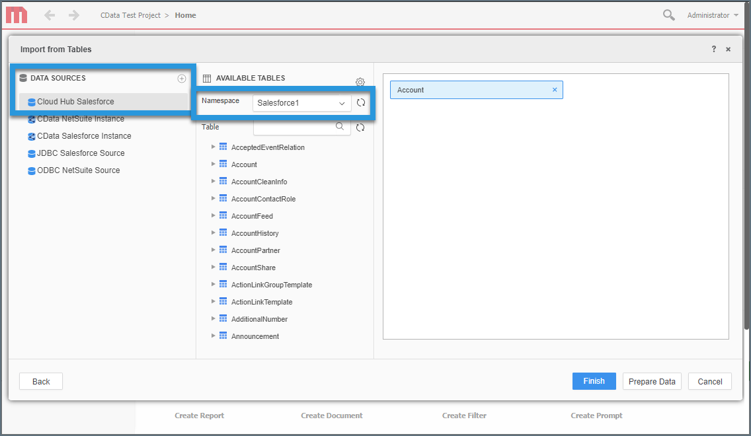This screenshot has height=436, width=751.
Task: Click the plus icon to add a data source
Action: pos(182,78)
